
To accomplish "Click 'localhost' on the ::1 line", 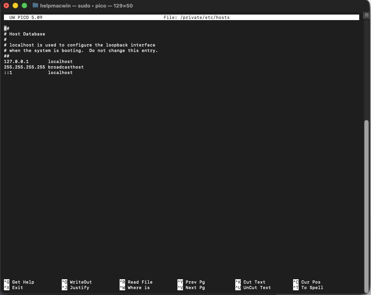I will click(x=60, y=72).
